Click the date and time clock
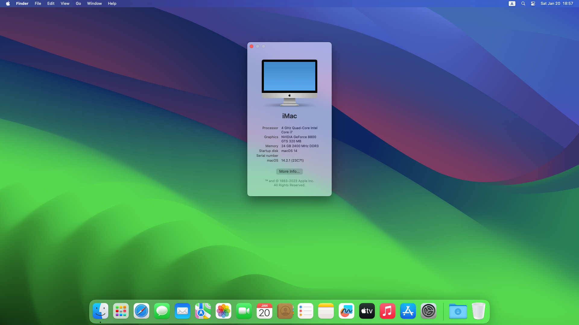The height and width of the screenshot is (325, 579). click(557, 4)
